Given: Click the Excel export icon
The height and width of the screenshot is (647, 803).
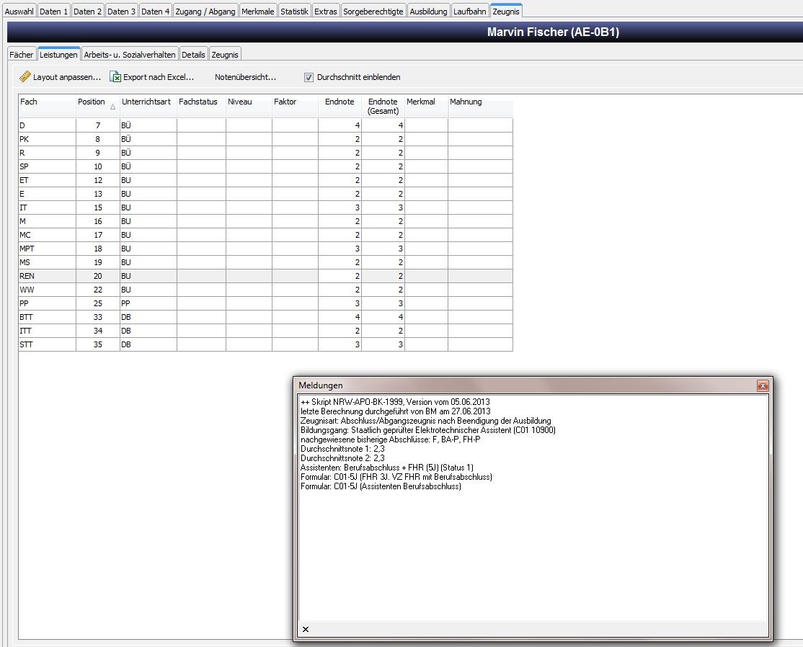Looking at the screenshot, I should click(115, 77).
